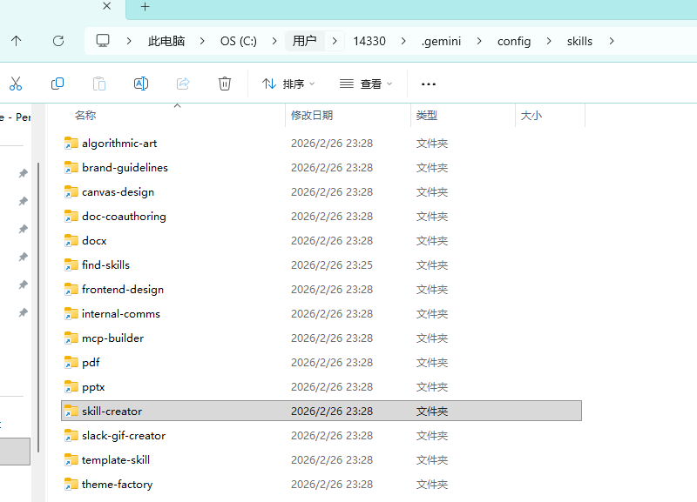Image resolution: width=697 pixels, height=502 pixels.
Task: Click the Paste clipboard icon
Action: click(x=99, y=84)
